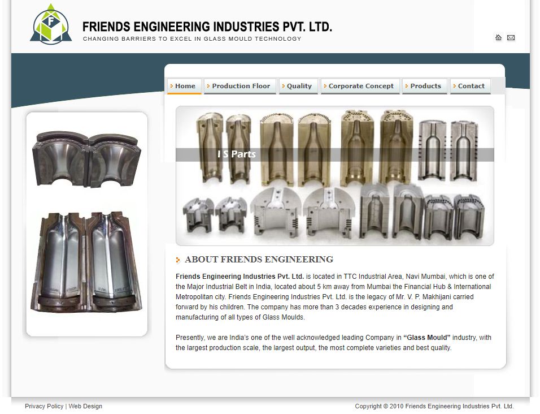Click the top mould photo in sidebar
Image resolution: width=540 pixels, height=414 pixels.
coord(87,158)
